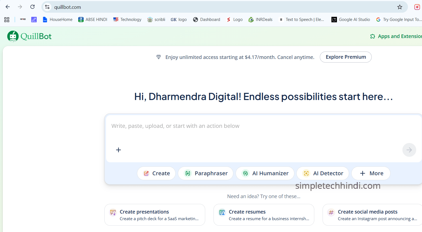Image resolution: width=422 pixels, height=232 pixels.
Task: Choose the Create presentations suggestion card
Action: tap(155, 215)
